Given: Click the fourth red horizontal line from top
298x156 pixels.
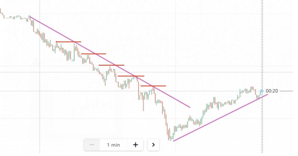Looking at the screenshot, I should [x=131, y=76].
